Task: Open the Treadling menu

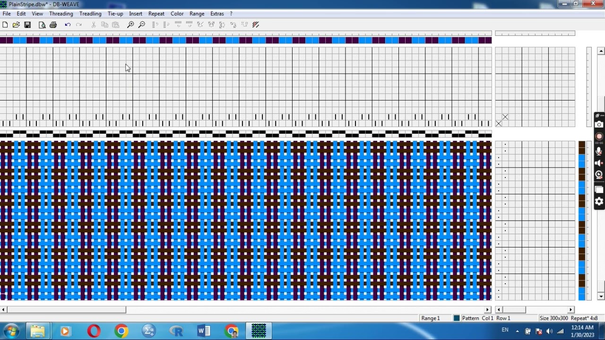Action: [x=90, y=14]
